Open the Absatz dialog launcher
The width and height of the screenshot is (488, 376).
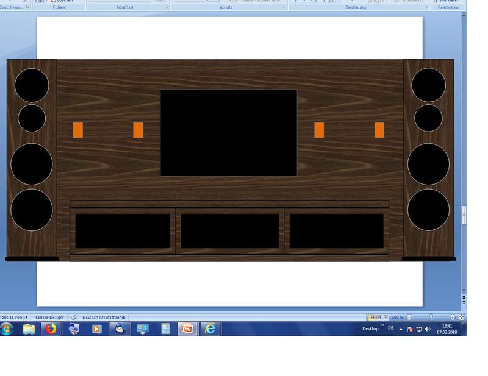pyautogui.click(x=284, y=7)
